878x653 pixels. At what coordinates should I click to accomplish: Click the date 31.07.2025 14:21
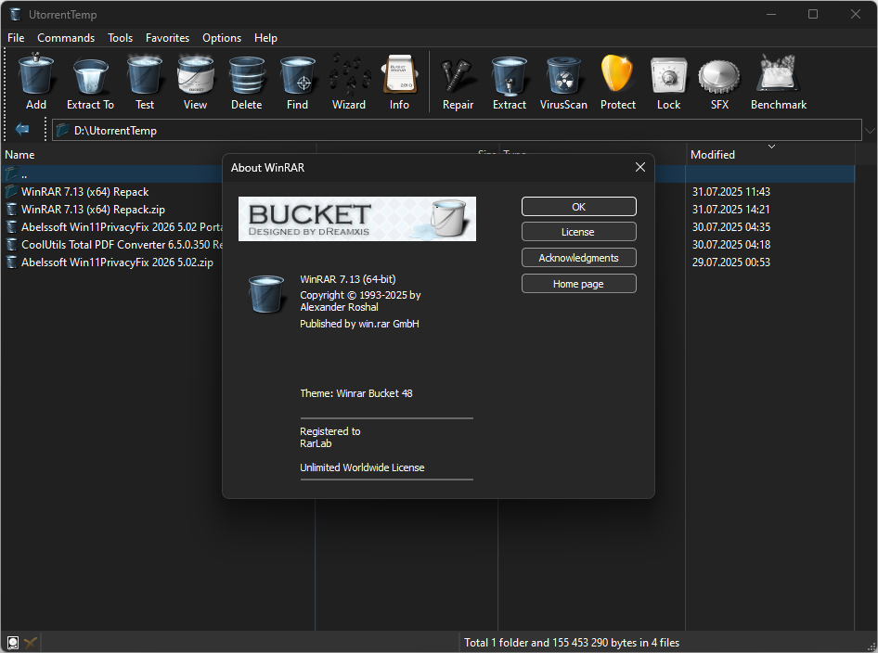point(730,210)
